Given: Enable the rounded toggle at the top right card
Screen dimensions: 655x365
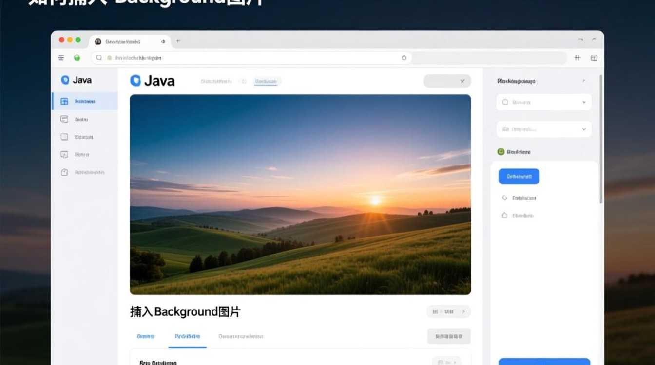Looking at the screenshot, I should (447, 81).
